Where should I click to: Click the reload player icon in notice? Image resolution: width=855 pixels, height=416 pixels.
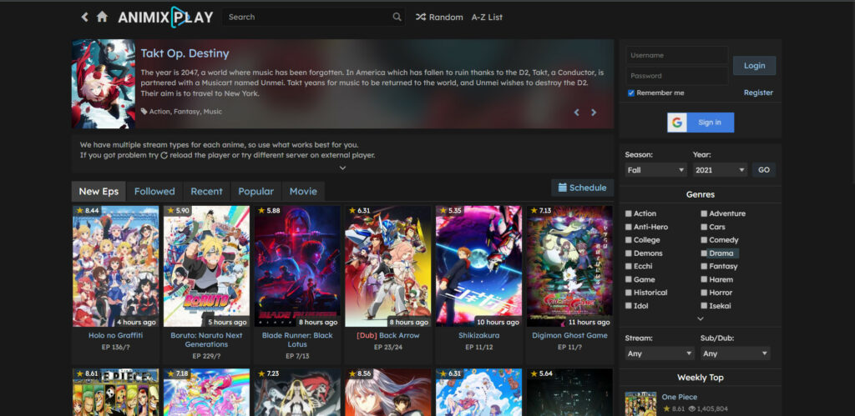164,155
